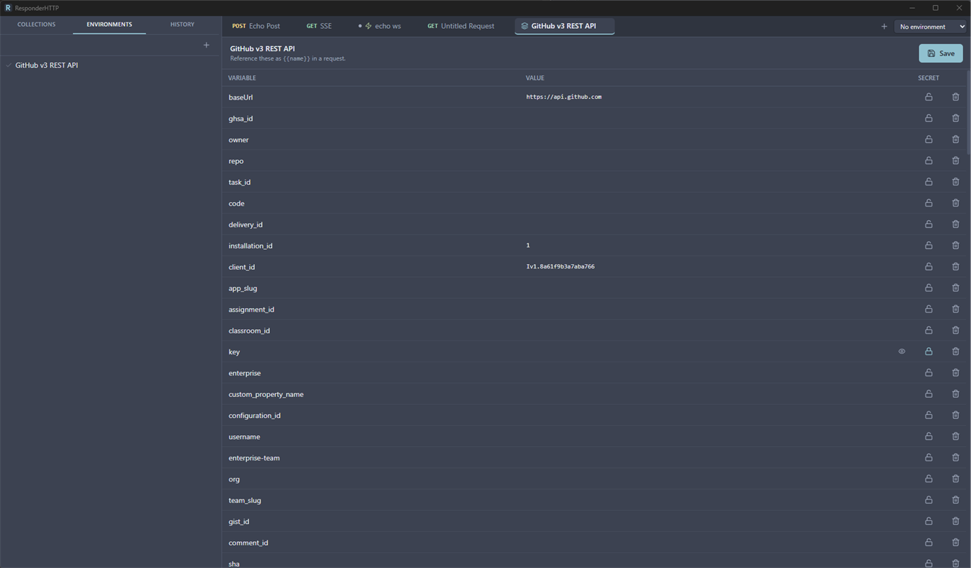
Task: Delete the ghsa_id variable
Action: (955, 118)
